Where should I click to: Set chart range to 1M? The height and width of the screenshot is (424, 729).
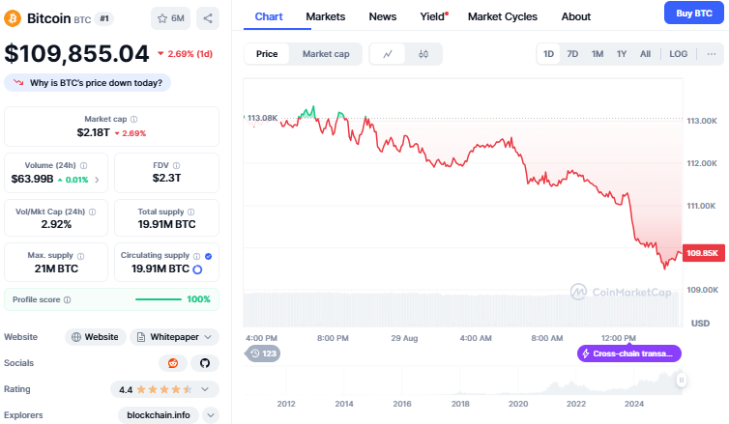tap(598, 54)
